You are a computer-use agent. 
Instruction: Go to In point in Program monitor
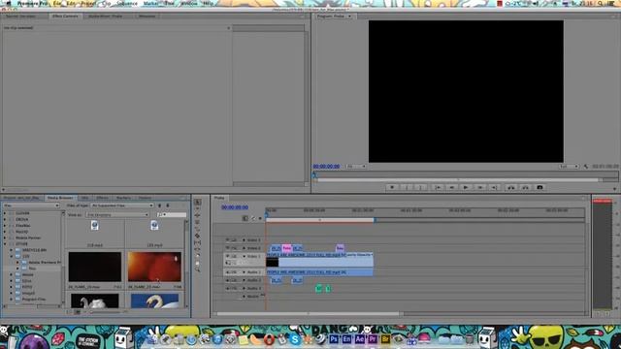(438, 187)
